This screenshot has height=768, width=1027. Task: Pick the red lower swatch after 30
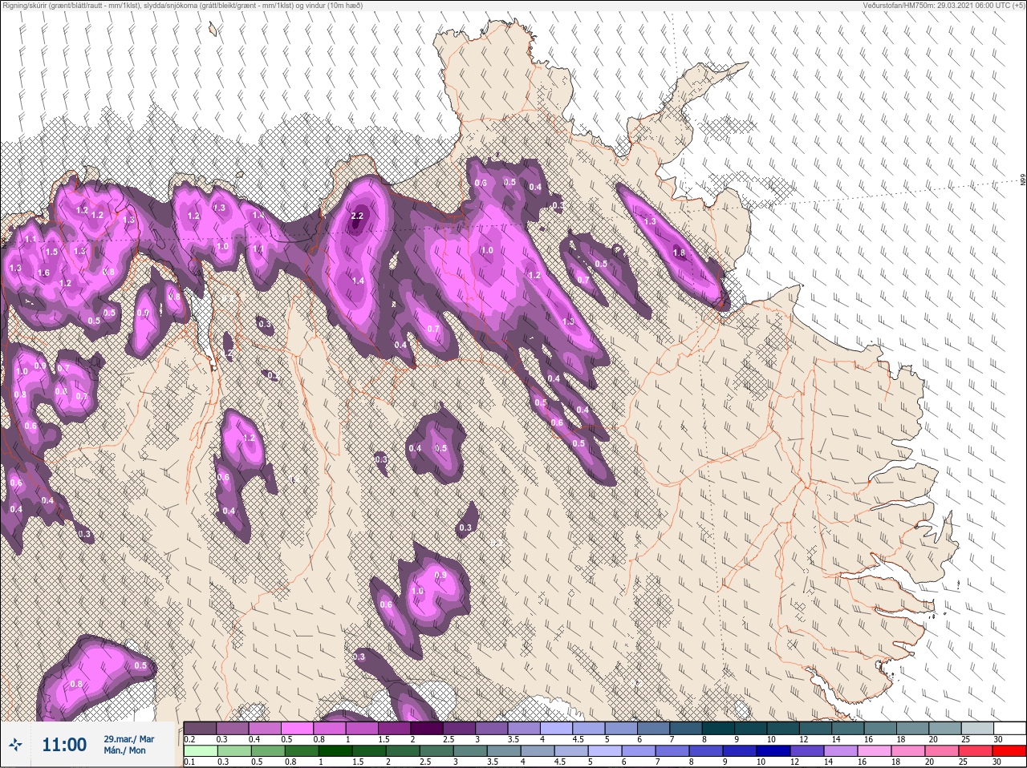(1009, 750)
